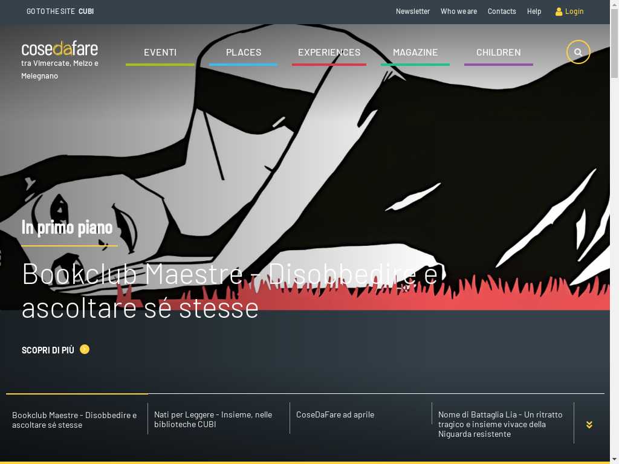This screenshot has width=619, height=464.
Task: Open the search magnifier icon
Action: [x=578, y=52]
